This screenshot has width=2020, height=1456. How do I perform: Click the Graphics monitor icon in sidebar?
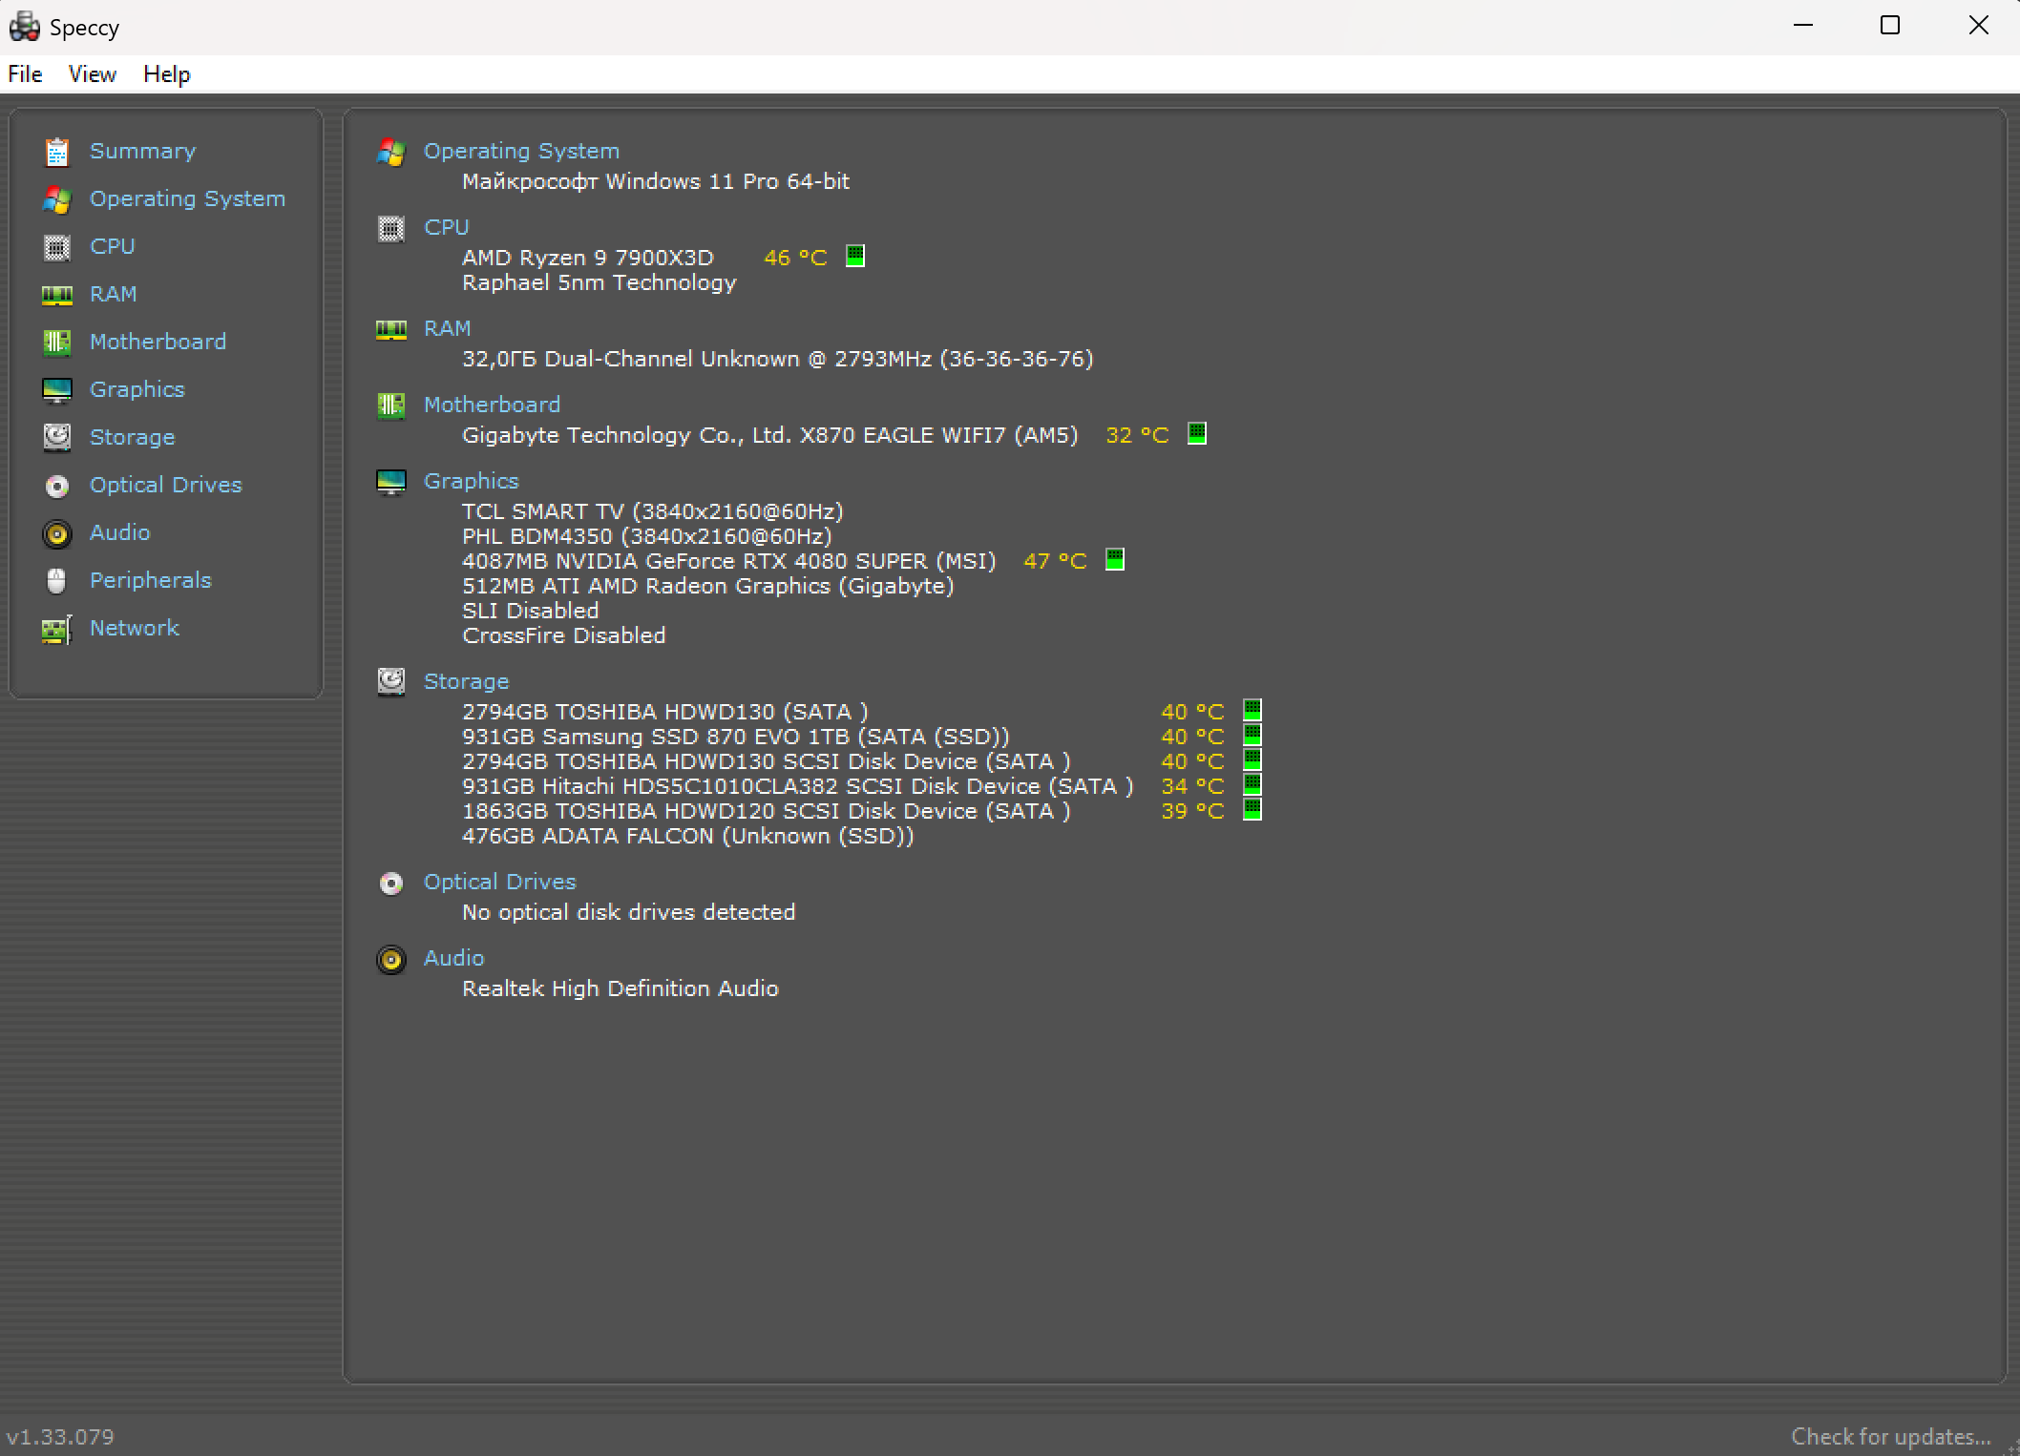(x=57, y=390)
